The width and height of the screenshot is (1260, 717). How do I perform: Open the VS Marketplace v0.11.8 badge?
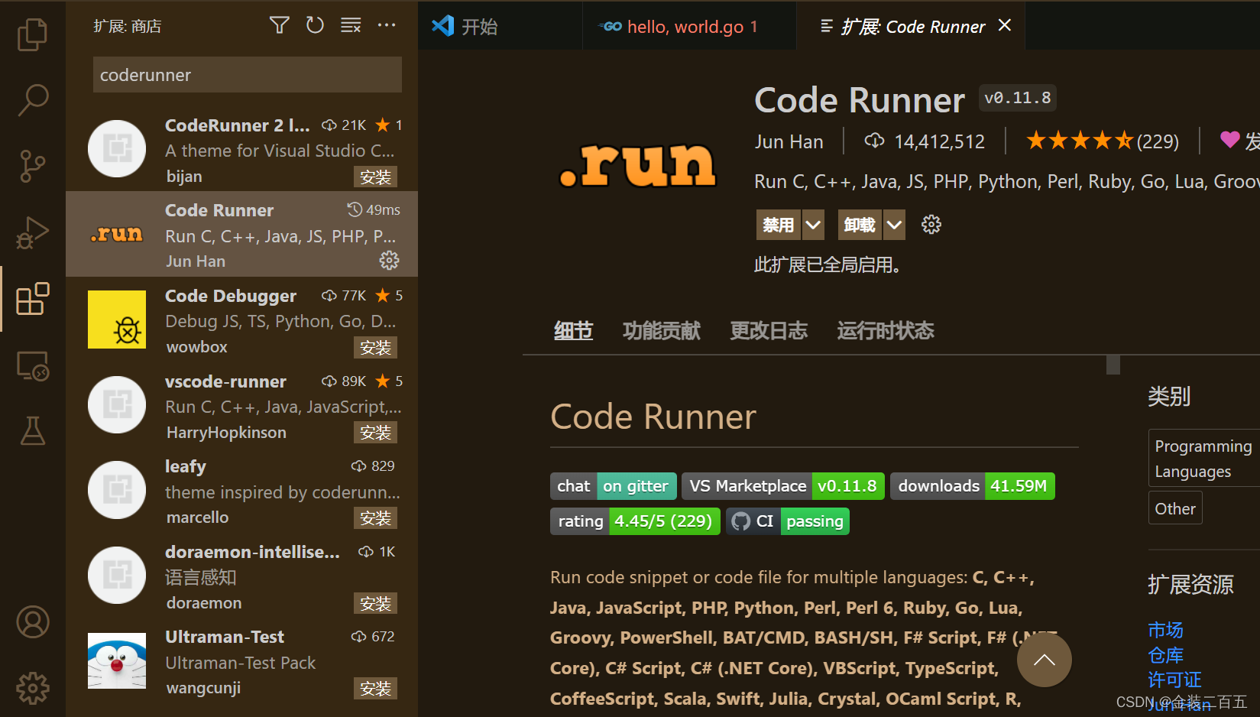tap(783, 486)
